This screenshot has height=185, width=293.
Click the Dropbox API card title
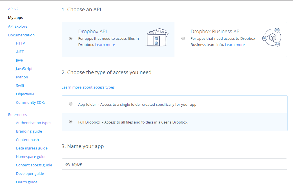tap(92, 31)
